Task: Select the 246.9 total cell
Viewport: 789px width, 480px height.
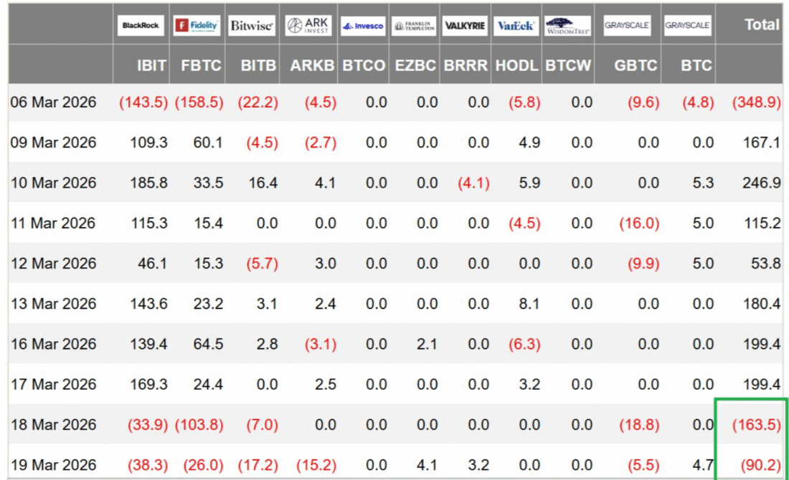Action: [762, 183]
